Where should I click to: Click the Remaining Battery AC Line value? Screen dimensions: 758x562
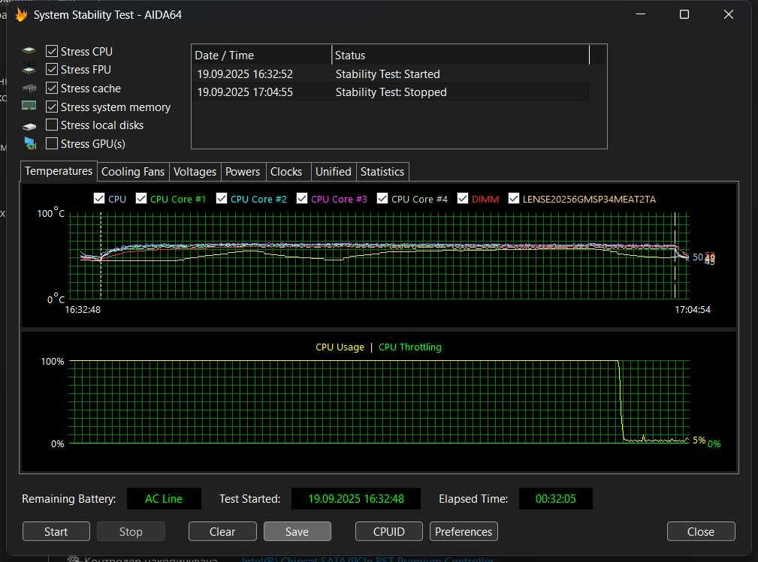[164, 499]
